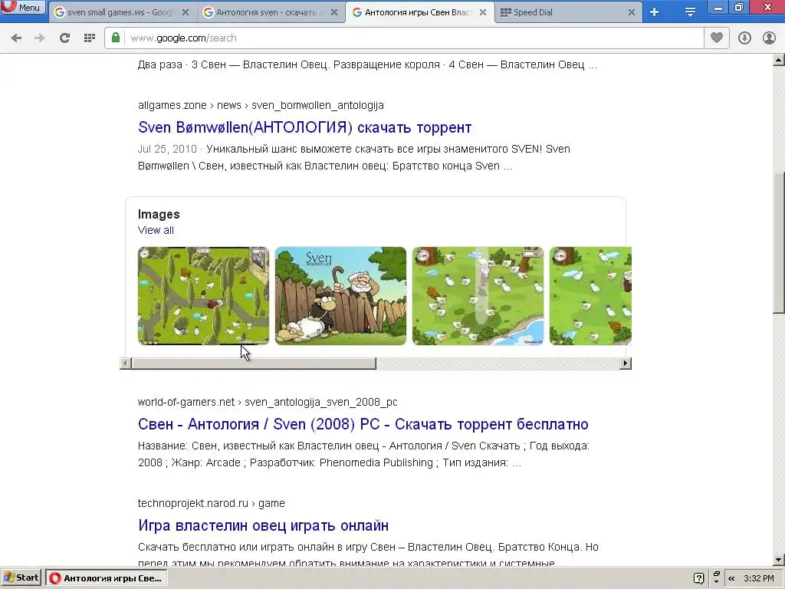Image resolution: width=785 pixels, height=589 pixels.
Task: Open a new tab with plus button
Action: click(x=655, y=12)
